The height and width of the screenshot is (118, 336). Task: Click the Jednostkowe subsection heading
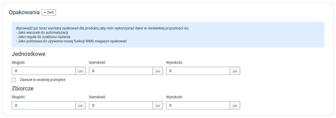point(28,54)
